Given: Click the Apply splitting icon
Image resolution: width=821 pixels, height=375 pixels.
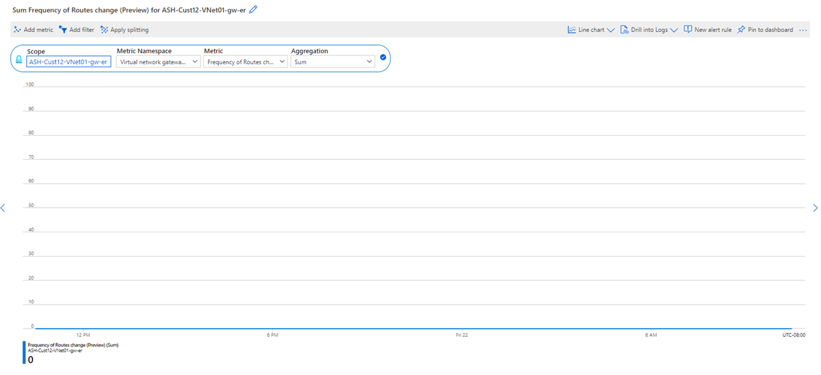Looking at the screenshot, I should 104,30.
